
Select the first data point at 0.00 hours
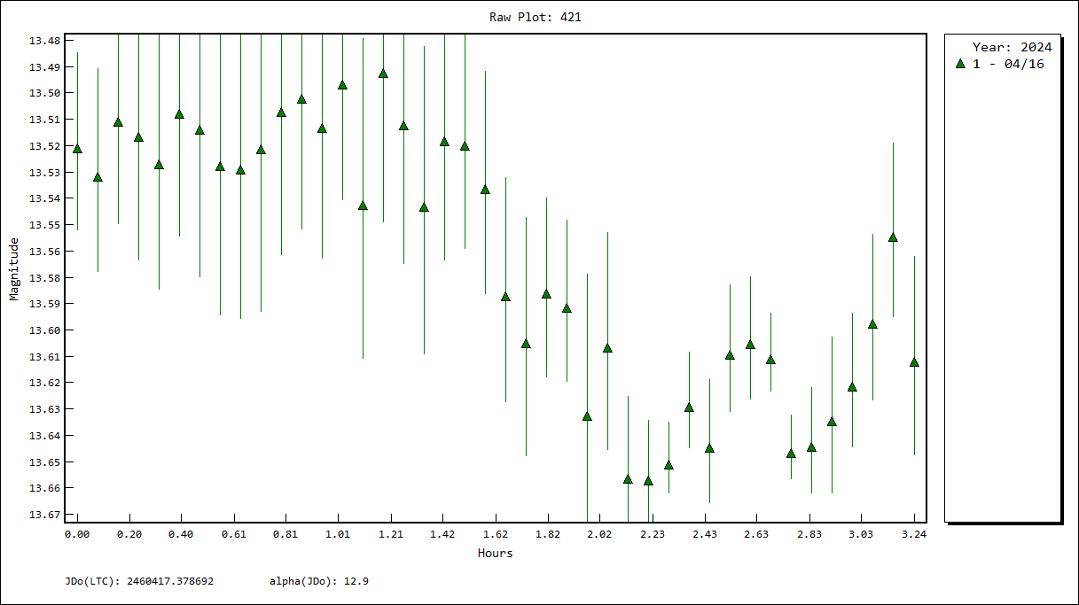click(77, 149)
